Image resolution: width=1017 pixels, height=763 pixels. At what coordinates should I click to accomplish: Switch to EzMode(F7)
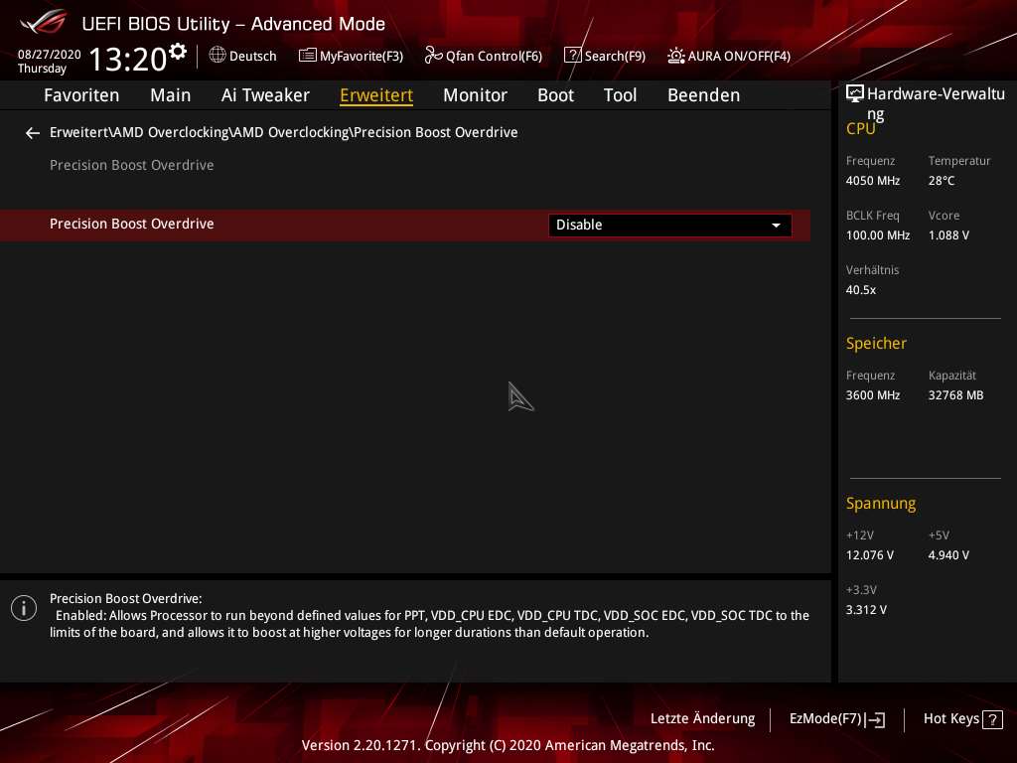836,719
